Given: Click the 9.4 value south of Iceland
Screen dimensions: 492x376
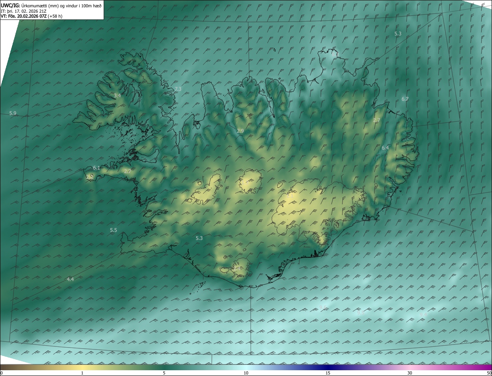Looking at the screenshot, I should pos(423,314).
